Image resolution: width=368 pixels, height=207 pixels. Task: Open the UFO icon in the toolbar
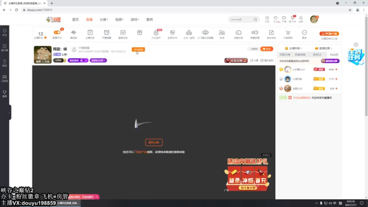pos(205,33)
